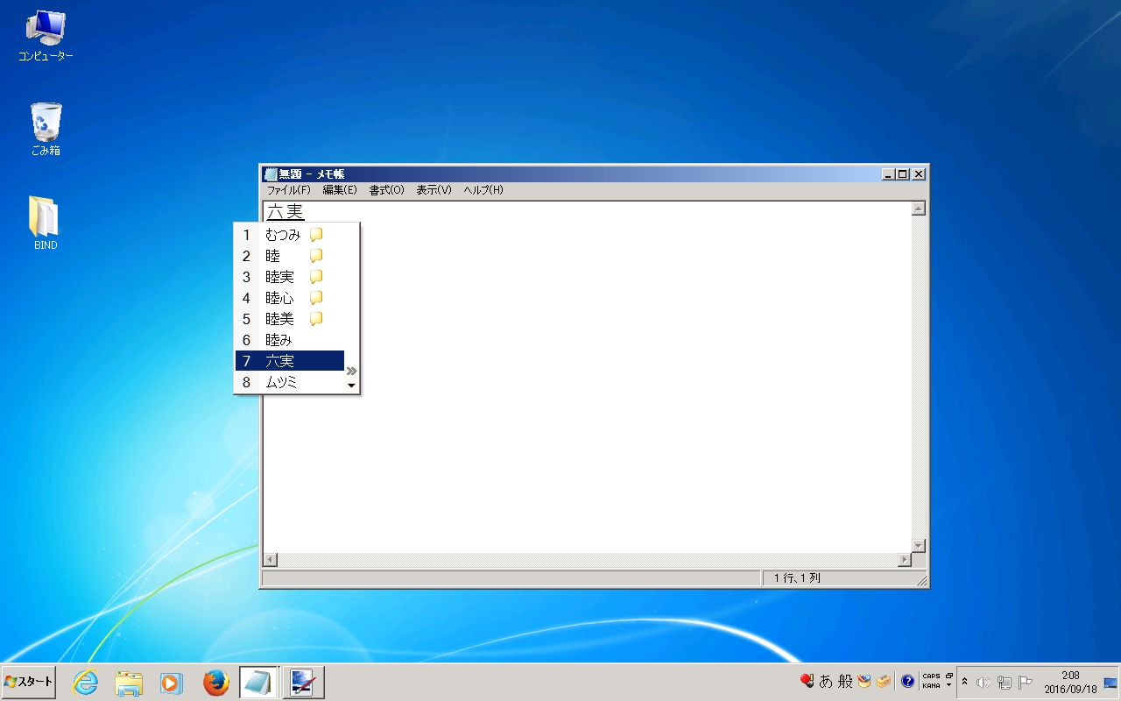This screenshot has width=1121, height=701.
Task: Toggle the KANA indicator on language bar
Action: point(931,685)
